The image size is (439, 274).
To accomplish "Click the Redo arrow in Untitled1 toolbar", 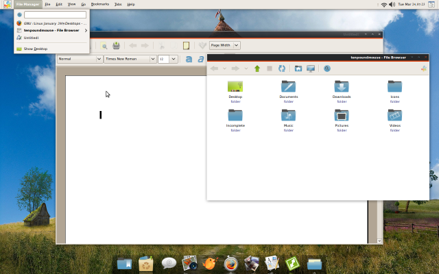I will click(x=145, y=45).
